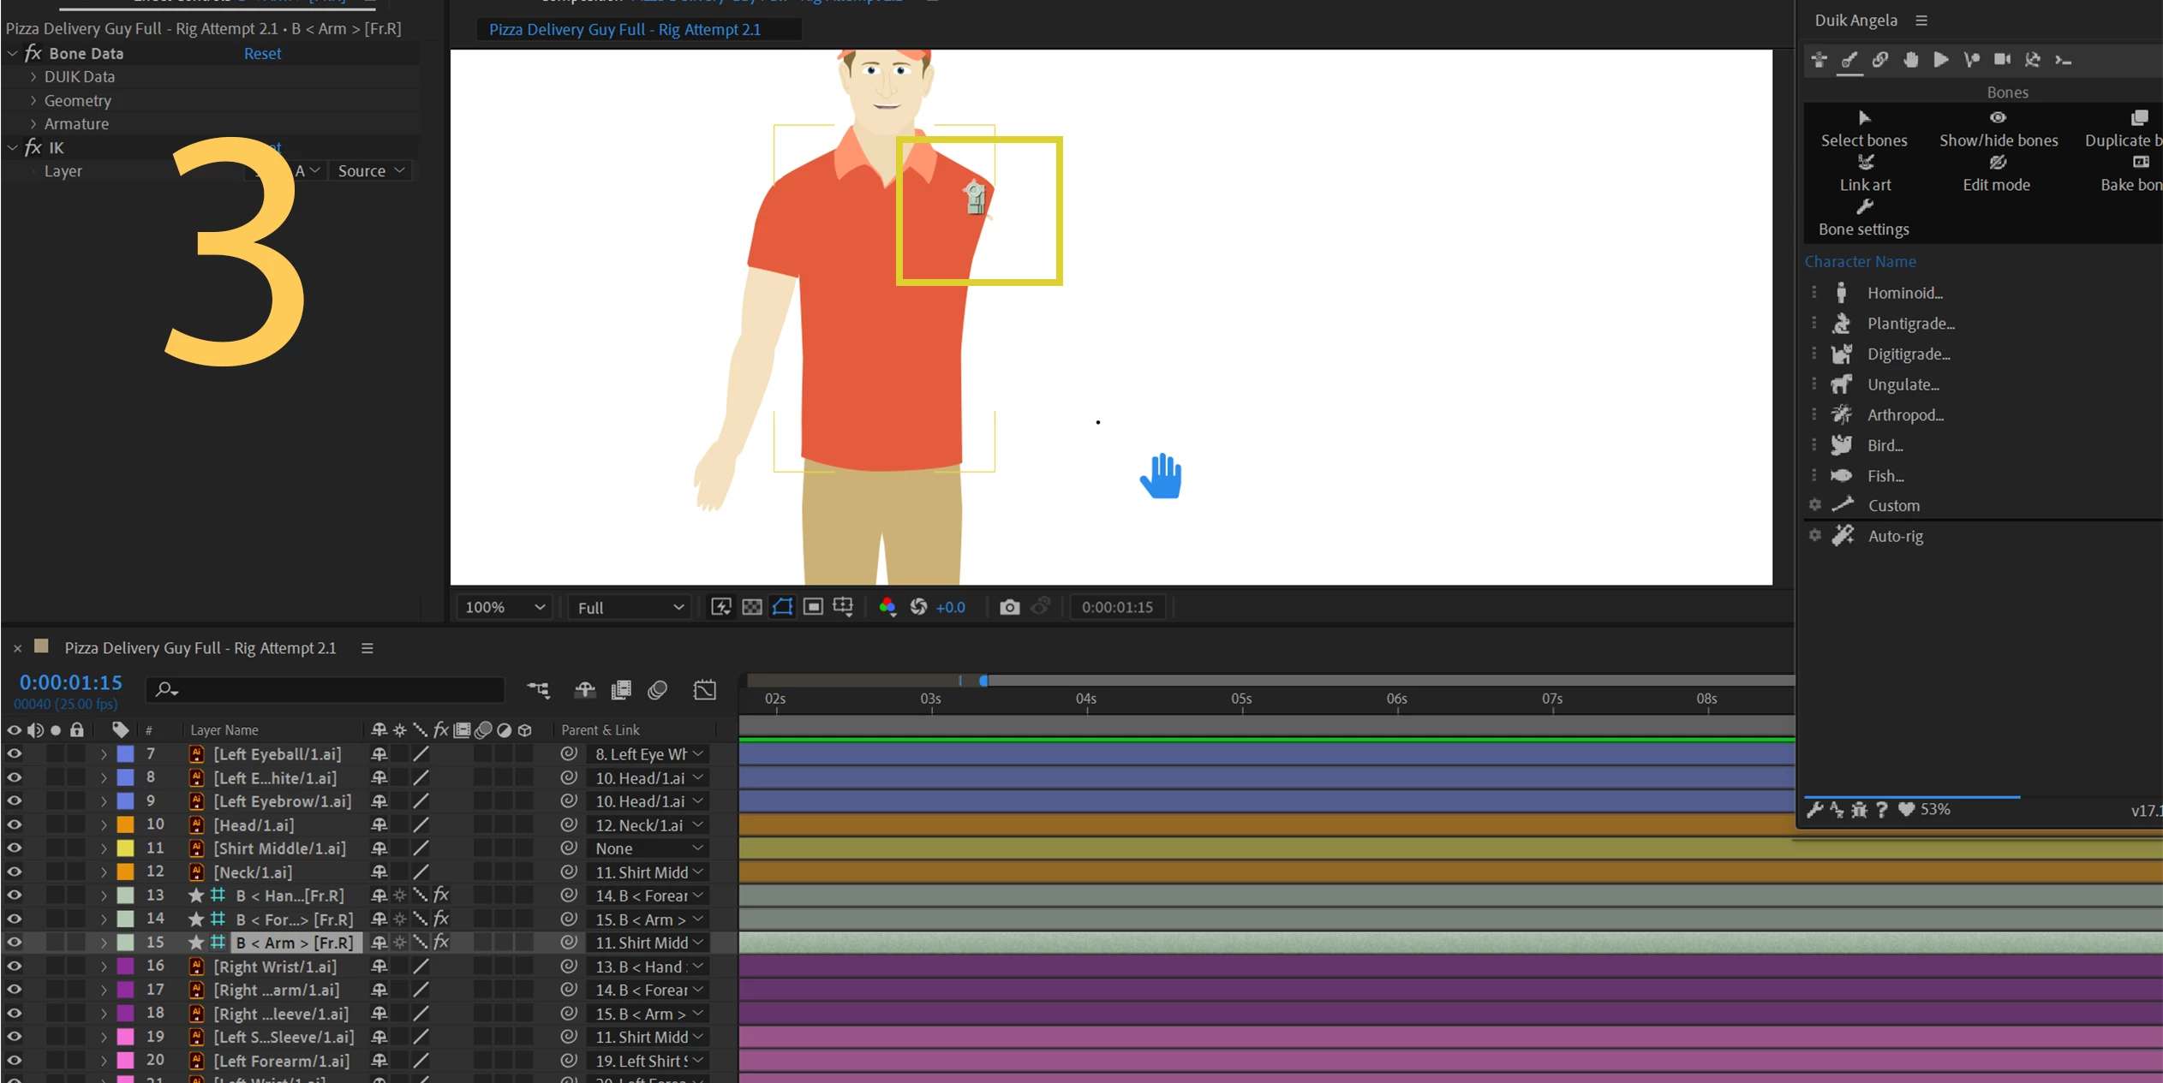Toggle visibility of Shirt Middle/1.ai layer
This screenshot has height=1083, width=2163.
click(14, 848)
